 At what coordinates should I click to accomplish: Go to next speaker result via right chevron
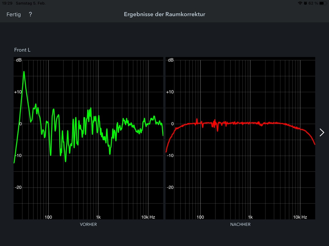322,132
